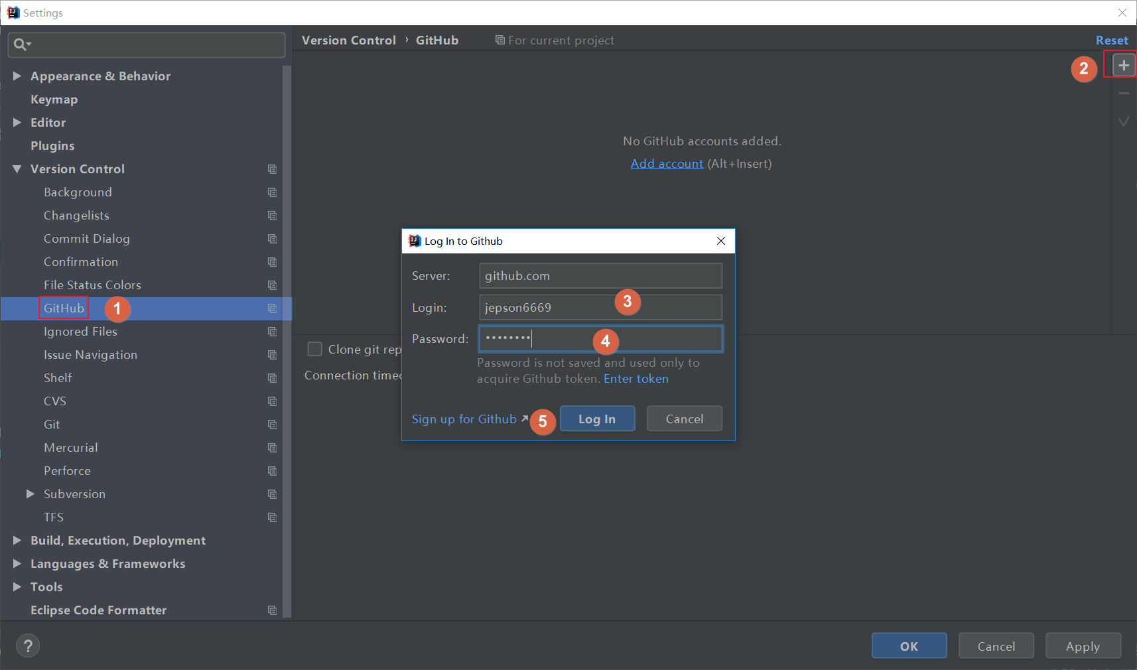This screenshot has width=1137, height=670.
Task: Click project-level icon beside Changelists
Action: 272,216
